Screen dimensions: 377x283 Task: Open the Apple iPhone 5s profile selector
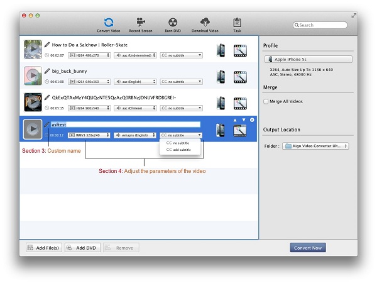[x=309, y=59]
